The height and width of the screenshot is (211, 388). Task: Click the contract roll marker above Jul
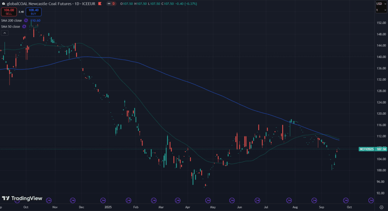click(x=257, y=200)
